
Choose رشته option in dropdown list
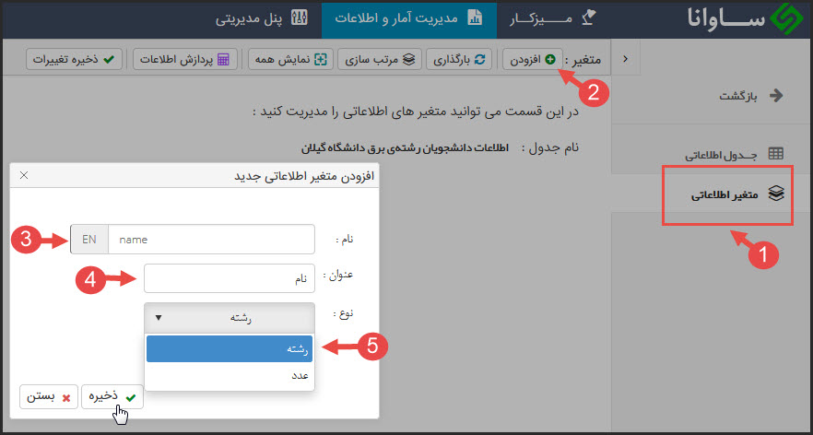tap(230, 349)
